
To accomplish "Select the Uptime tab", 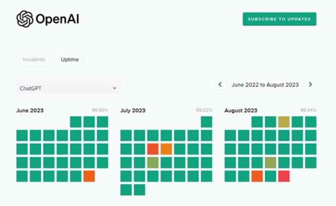I will pos(70,59).
